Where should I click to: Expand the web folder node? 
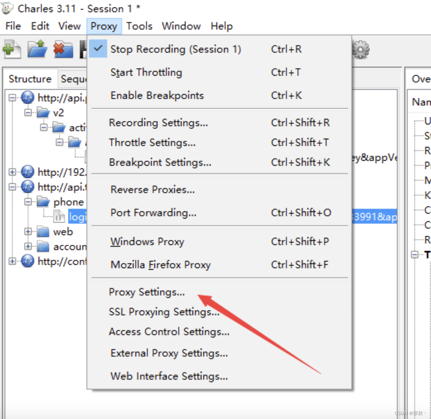pos(28,231)
